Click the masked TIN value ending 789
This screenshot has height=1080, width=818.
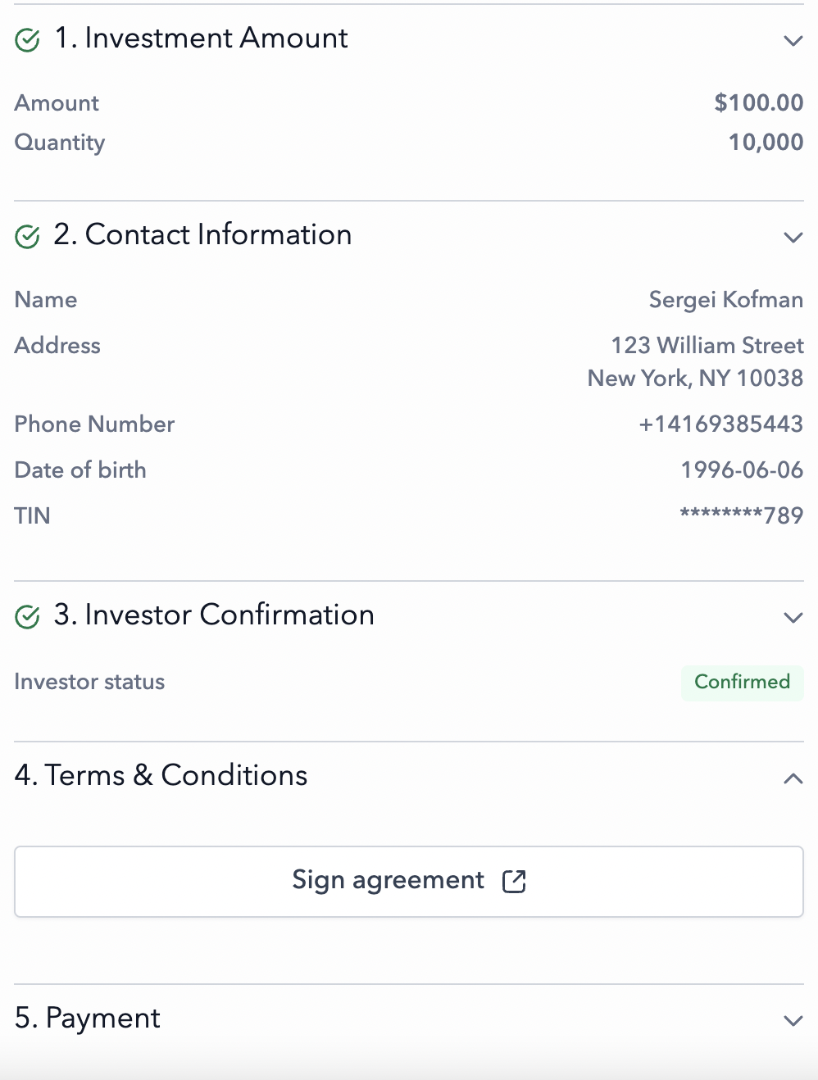[x=741, y=515]
